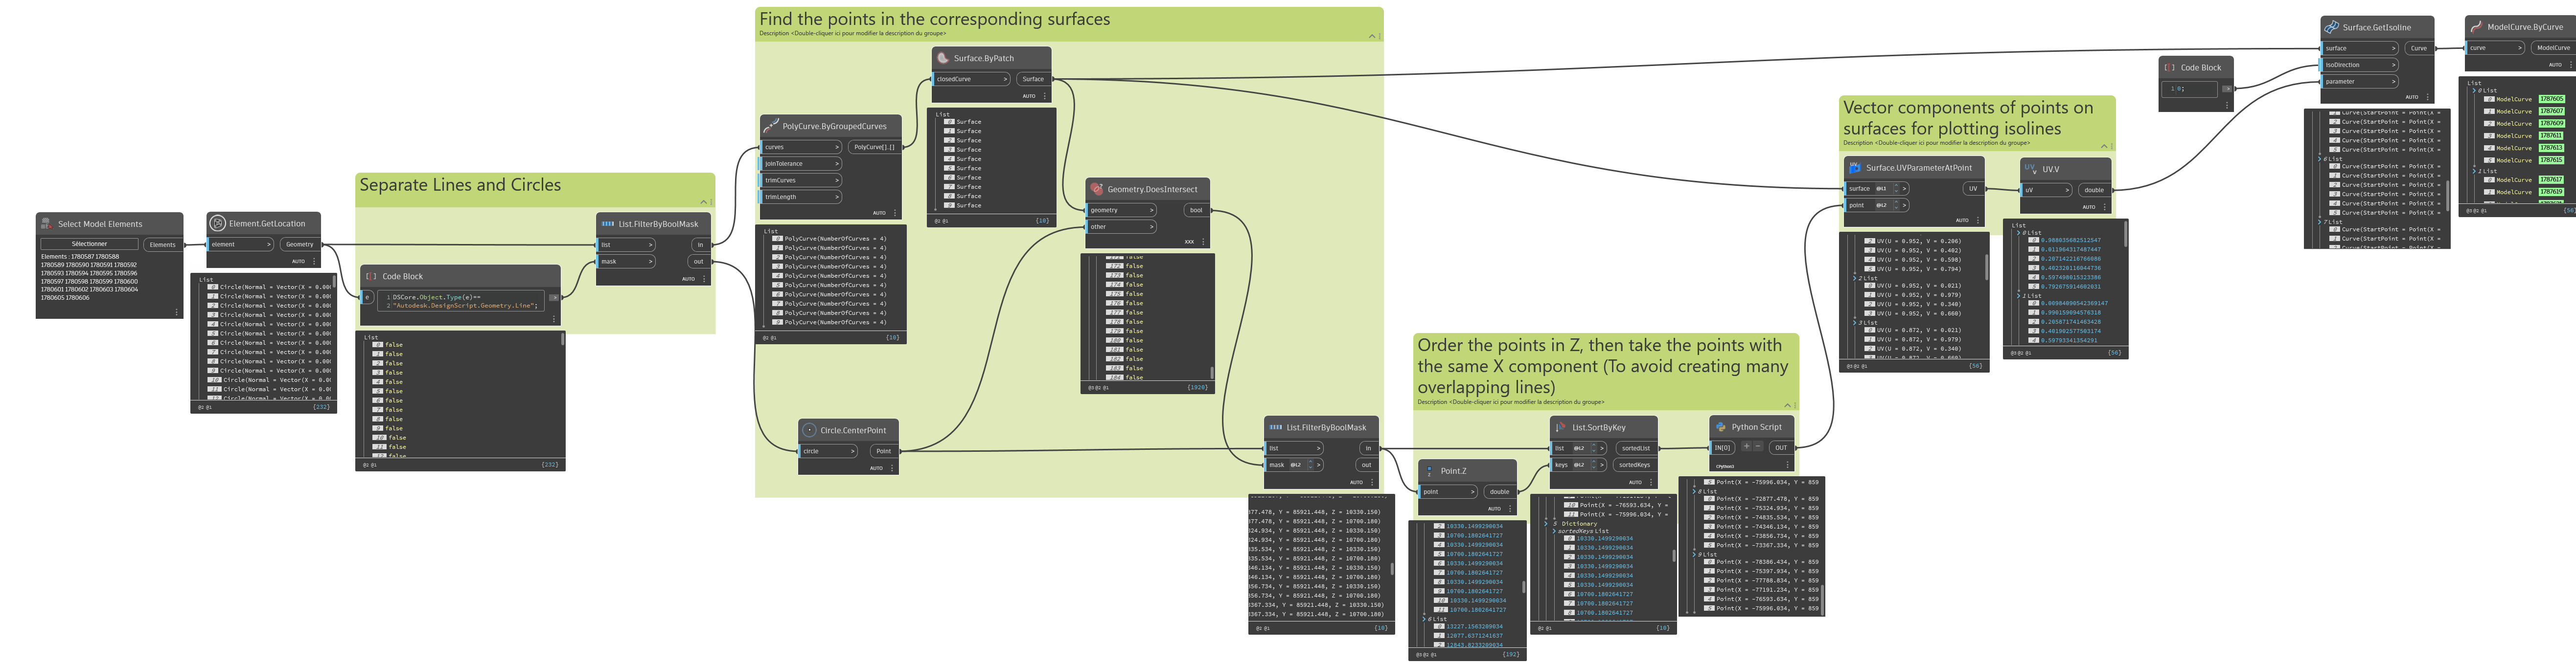The width and height of the screenshot is (2576, 665).
Task: Click the xxx lacing label on Geometry.DoesIntersect
Action: point(1189,242)
